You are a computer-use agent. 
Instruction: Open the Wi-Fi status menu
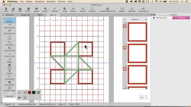[x=156, y=1]
